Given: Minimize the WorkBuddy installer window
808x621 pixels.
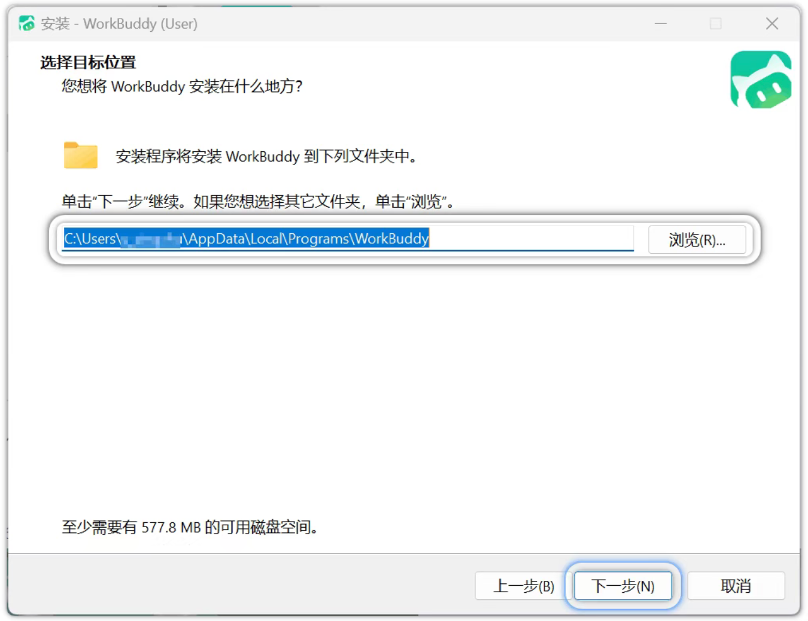Looking at the screenshot, I should (x=661, y=23).
